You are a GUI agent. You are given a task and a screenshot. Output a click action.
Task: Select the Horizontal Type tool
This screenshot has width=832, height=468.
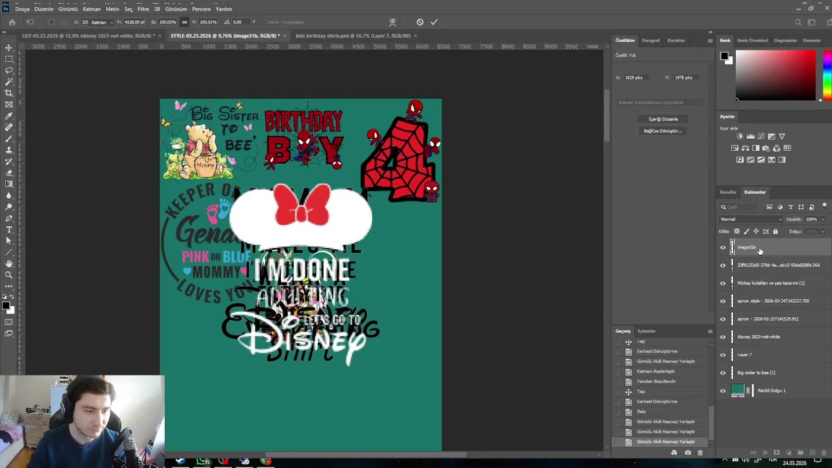(8, 230)
